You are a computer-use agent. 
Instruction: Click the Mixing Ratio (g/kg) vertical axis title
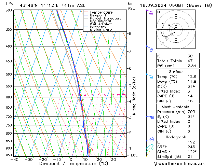tap(134, 96)
